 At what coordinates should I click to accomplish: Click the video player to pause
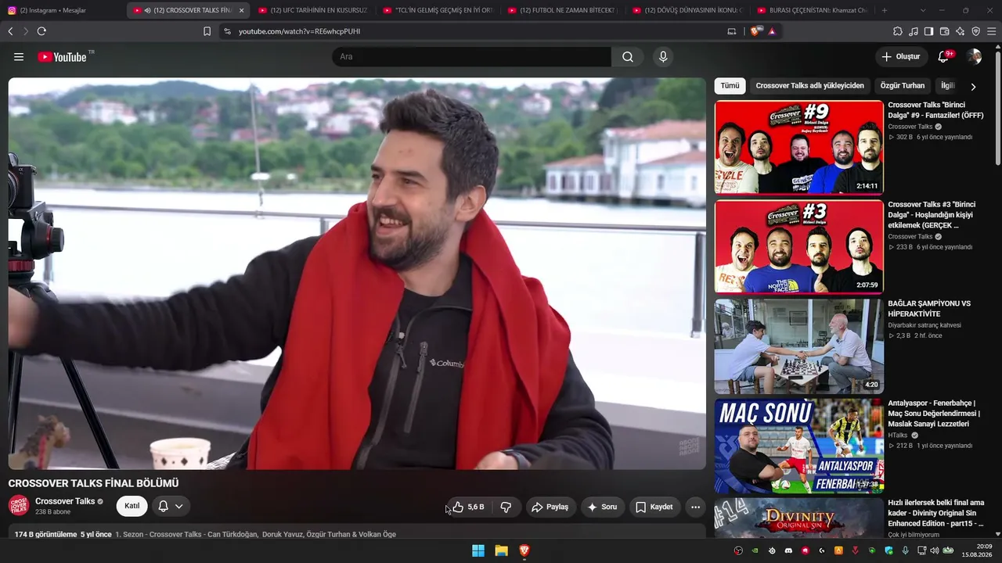coord(357,274)
